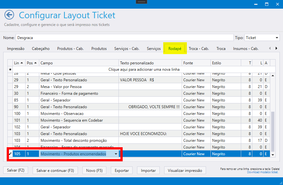
Task: Open the Insumos - Cab. tab
Action: 246,49
